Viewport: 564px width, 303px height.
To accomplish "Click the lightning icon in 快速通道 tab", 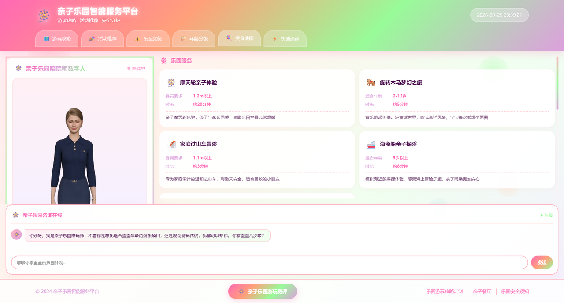I will 275,39.
